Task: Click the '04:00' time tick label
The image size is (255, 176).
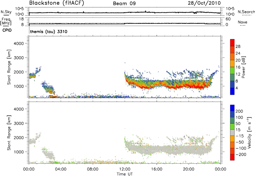Action: pyautogui.click(x=61, y=169)
